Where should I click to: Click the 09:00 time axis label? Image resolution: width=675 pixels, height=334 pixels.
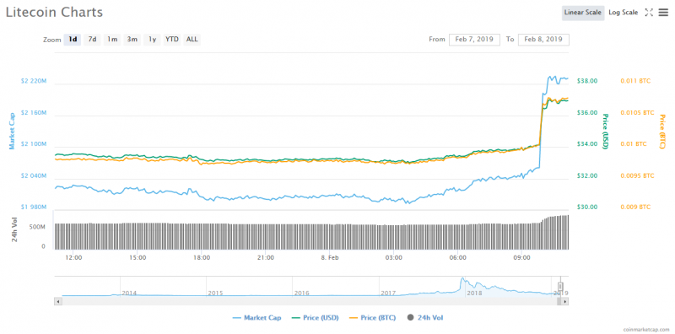[x=521, y=258]
